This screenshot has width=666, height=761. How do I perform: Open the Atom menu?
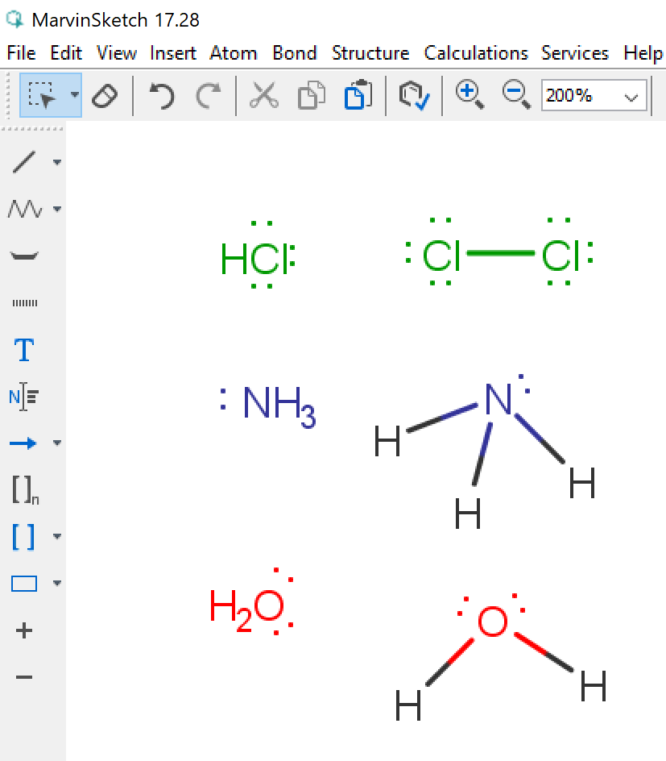pyautogui.click(x=234, y=53)
